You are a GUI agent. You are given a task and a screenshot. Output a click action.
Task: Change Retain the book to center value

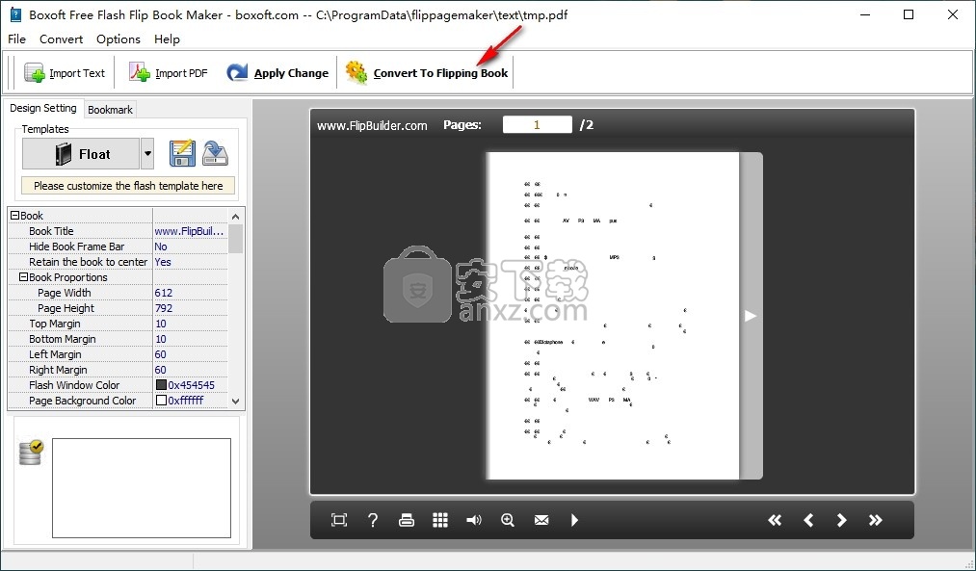(x=190, y=262)
